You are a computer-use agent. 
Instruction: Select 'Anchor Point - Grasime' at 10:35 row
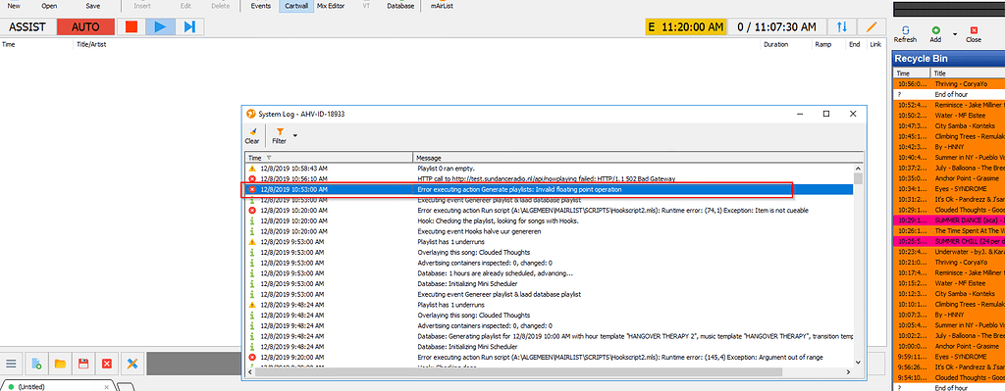(x=949, y=178)
